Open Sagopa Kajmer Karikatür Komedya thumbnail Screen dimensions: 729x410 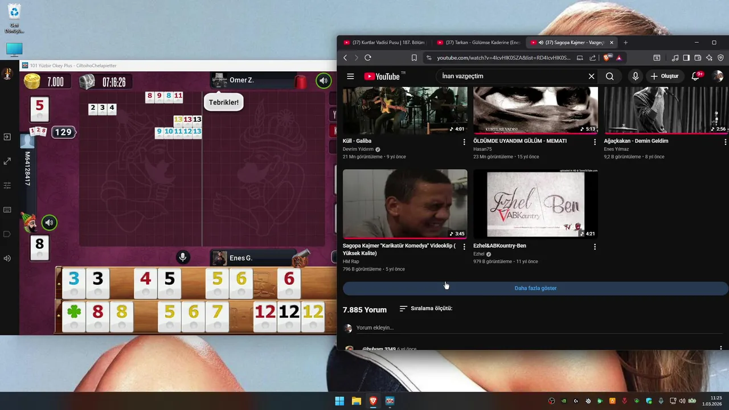tap(405, 204)
